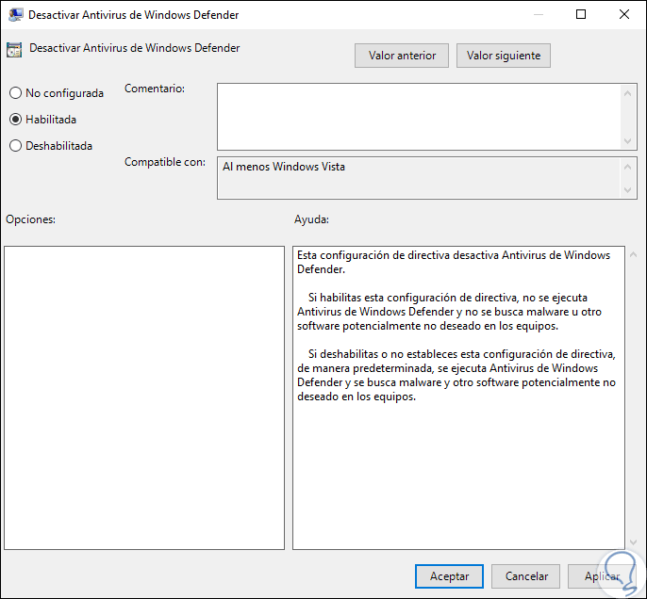Click the Cancelar button
This screenshot has width=647, height=599.
[525, 576]
